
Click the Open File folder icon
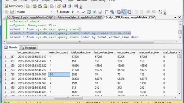click(59, 6)
